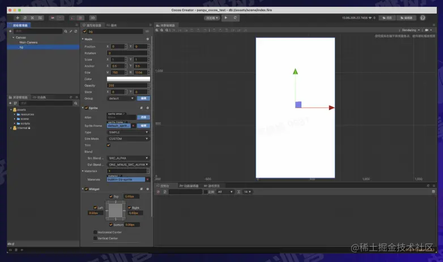Viewport: 443px width, 262px height.
Task: Open the Src Blend SRC_ALPHA dropdown
Action: pos(128,158)
